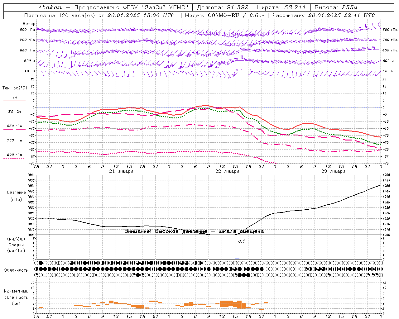This screenshot has height=319, width=399.
Task: Click the dashed line sample under "Td 2м"
Action: 14,115
